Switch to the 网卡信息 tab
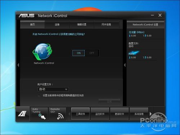 coord(106,24)
